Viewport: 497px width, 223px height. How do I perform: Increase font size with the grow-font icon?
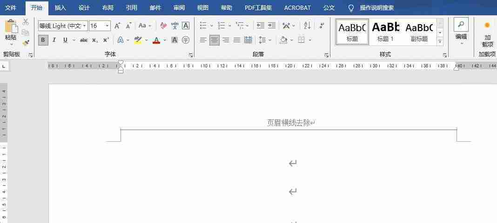click(x=117, y=26)
